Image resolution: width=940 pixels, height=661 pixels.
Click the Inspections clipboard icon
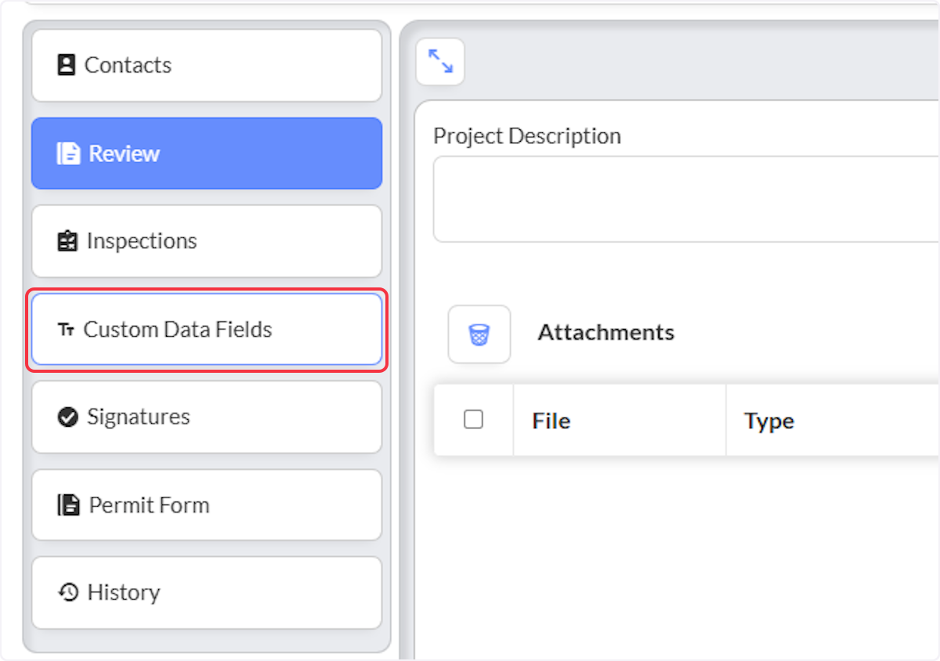point(68,241)
